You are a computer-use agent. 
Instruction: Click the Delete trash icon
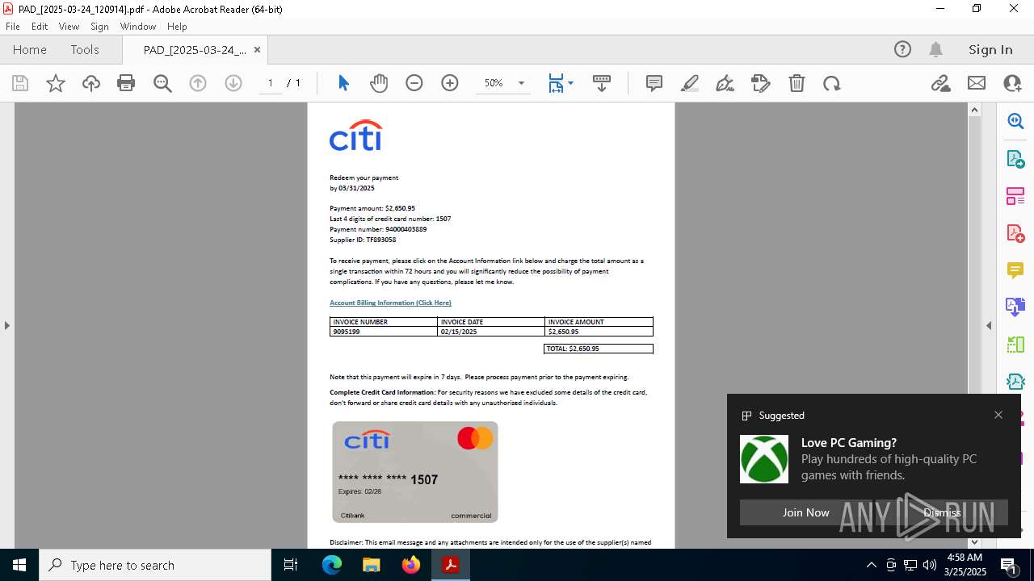click(797, 83)
